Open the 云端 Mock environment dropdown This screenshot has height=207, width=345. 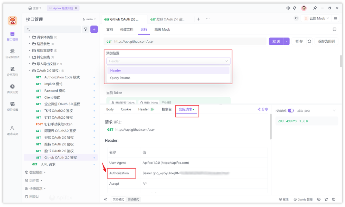click(x=316, y=18)
